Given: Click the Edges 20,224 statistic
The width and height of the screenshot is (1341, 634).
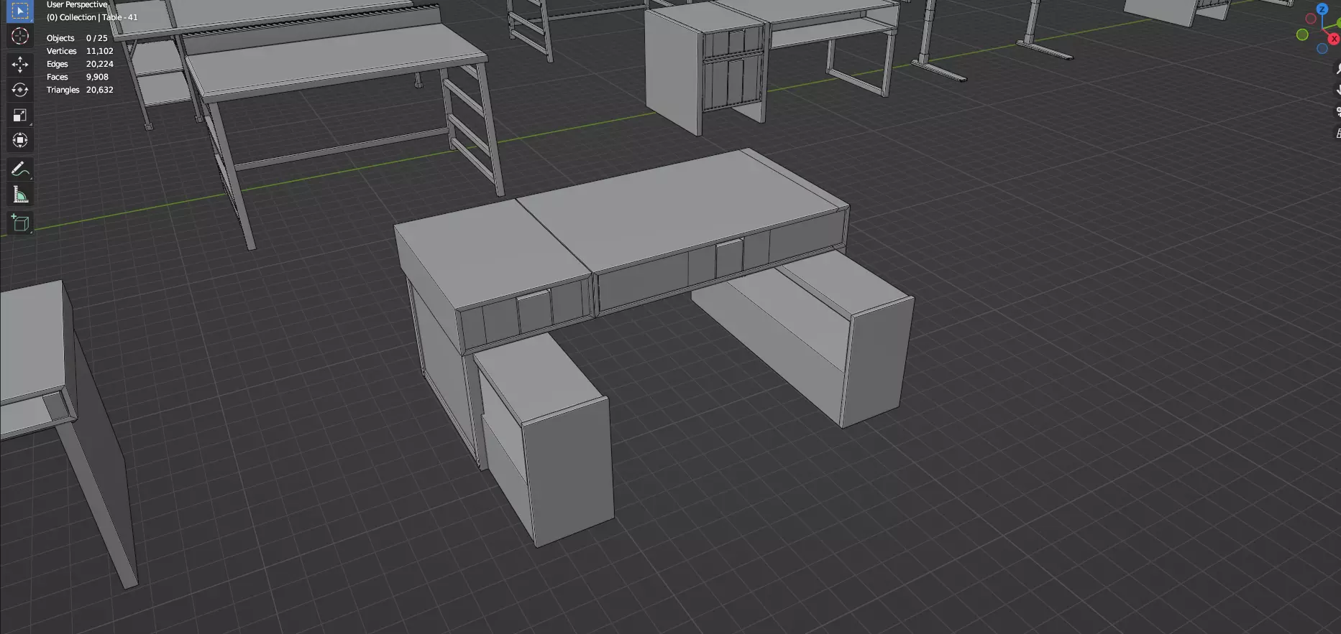Looking at the screenshot, I should click(80, 64).
